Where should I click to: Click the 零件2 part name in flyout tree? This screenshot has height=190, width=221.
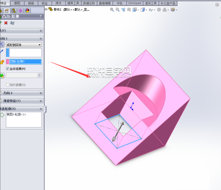(x=57, y=9)
